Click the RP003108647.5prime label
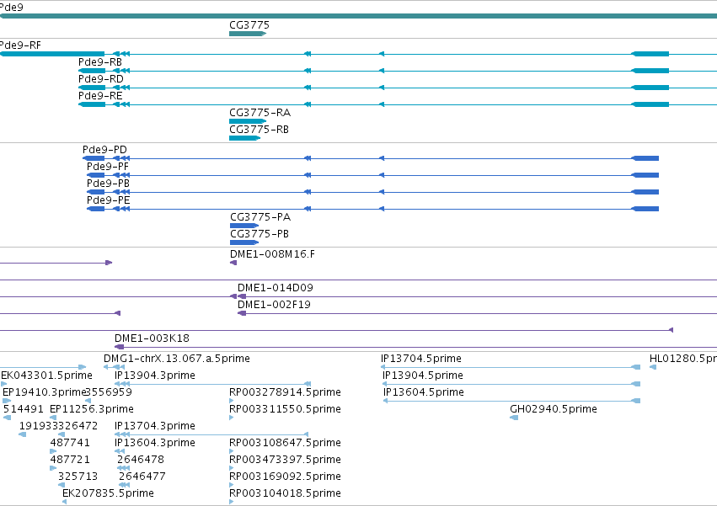717x506 pixels. tap(286, 443)
